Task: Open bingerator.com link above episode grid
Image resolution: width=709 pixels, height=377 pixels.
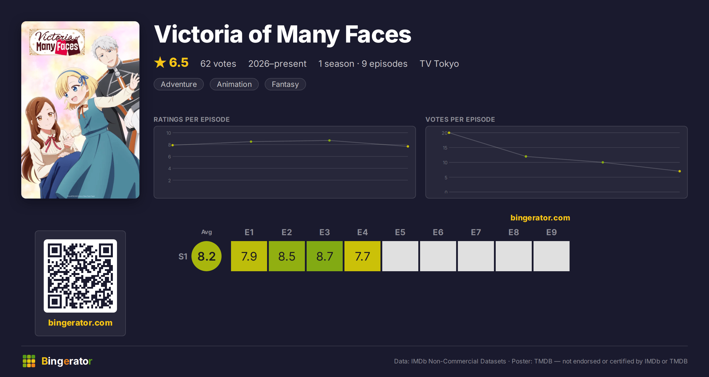Action: (x=540, y=218)
